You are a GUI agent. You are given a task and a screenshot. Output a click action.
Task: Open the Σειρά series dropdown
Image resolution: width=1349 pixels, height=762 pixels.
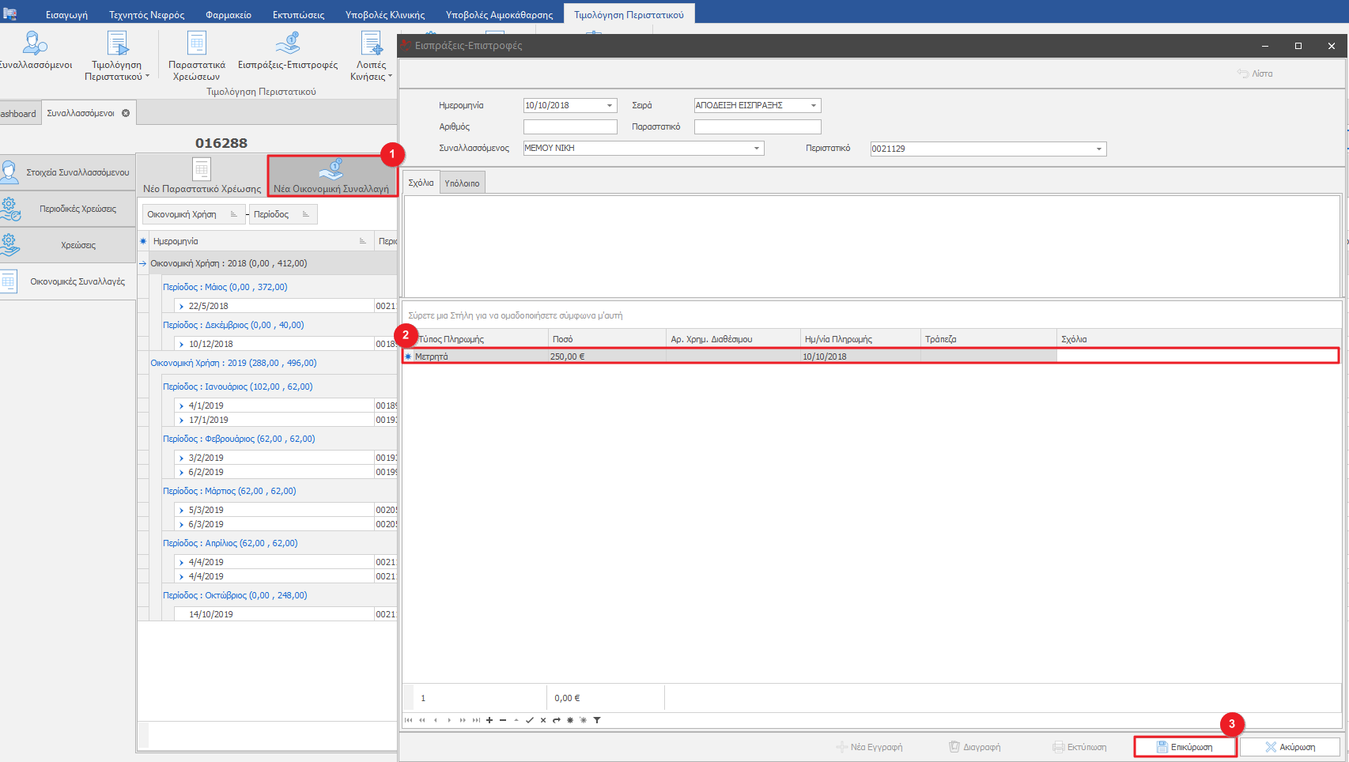coord(813,105)
